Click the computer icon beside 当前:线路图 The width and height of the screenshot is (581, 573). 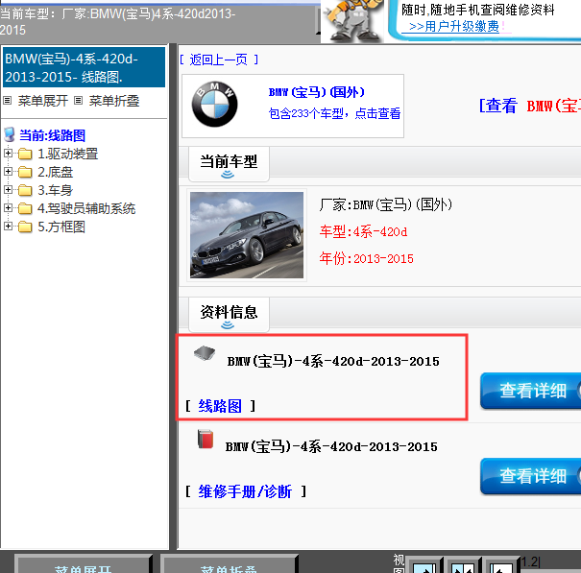[x=10, y=134]
